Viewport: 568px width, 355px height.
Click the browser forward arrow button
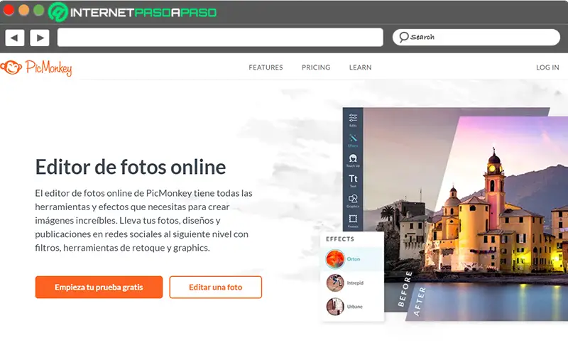pos(40,38)
